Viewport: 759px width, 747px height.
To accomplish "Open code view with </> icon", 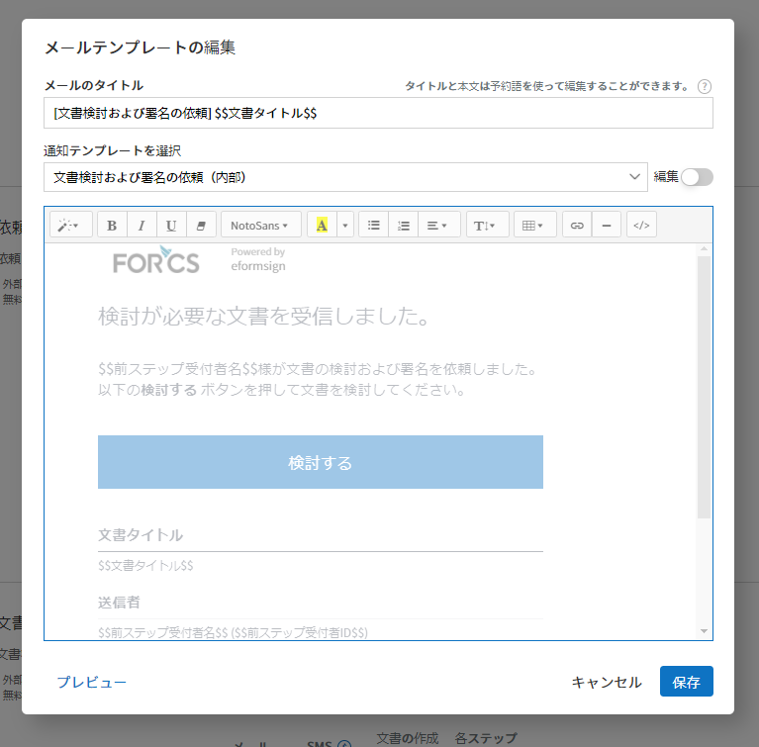I will [641, 226].
